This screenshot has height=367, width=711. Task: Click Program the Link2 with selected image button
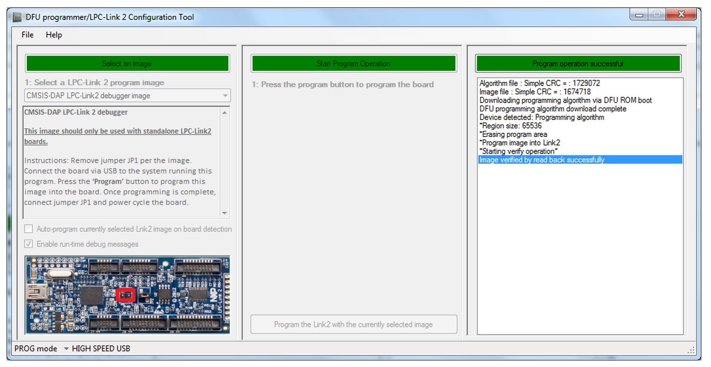click(x=354, y=324)
